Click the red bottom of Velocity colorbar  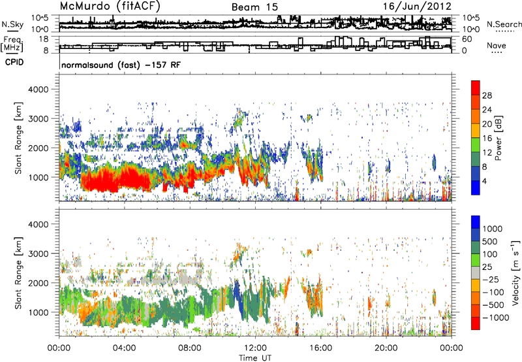[x=476, y=323]
